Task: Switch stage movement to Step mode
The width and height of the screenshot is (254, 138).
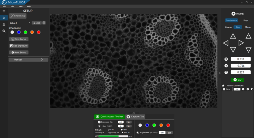Action: coord(246,20)
